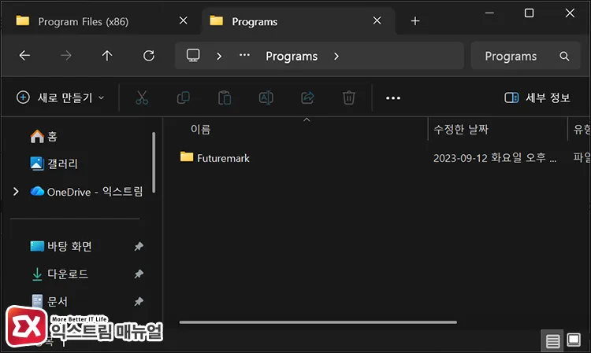This screenshot has width=591, height=353.
Task: Expand the OneDrive tree node
Action: (16, 192)
